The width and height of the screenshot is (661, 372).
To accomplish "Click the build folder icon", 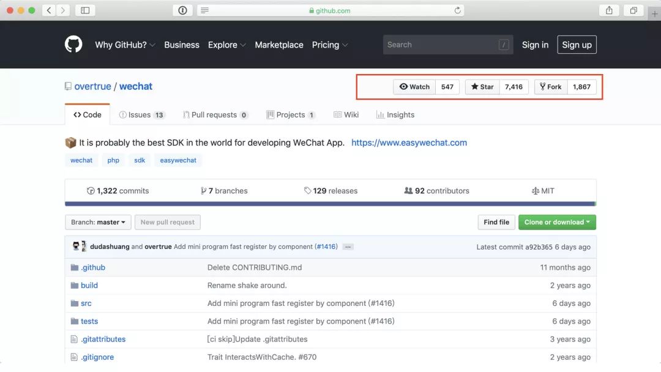I will point(75,286).
